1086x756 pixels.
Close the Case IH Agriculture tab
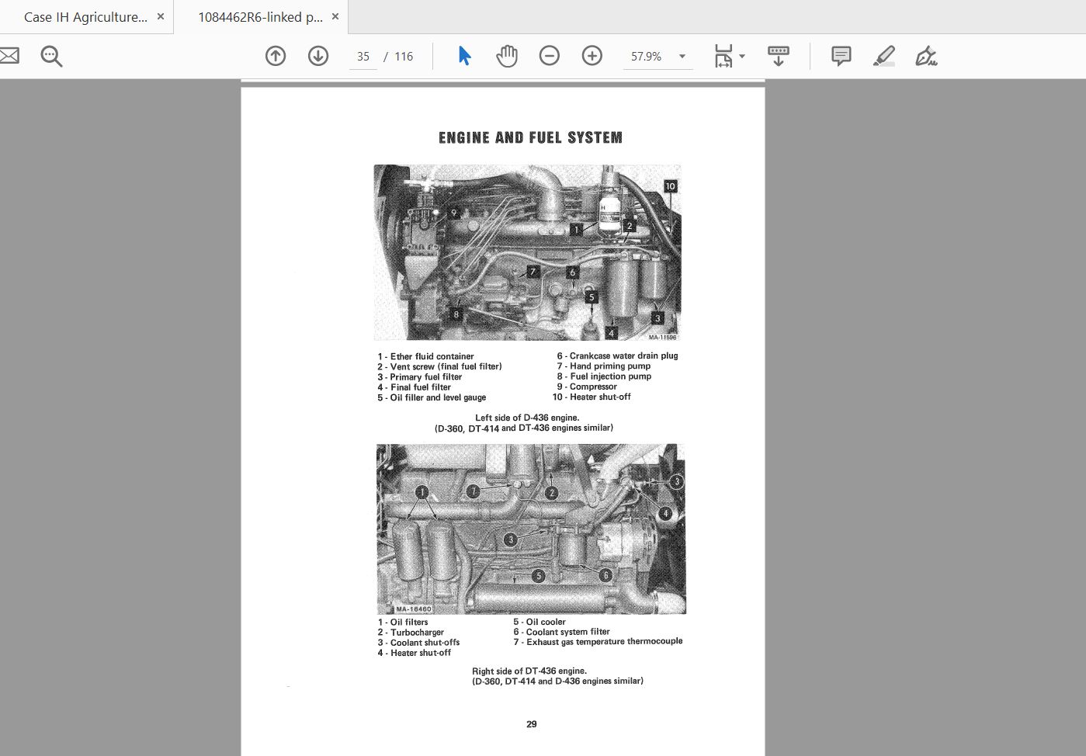click(x=161, y=16)
